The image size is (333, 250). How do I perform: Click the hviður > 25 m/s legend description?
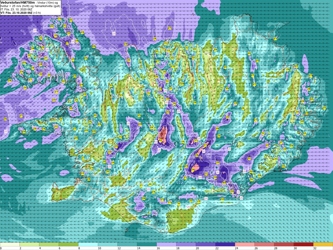[x=30, y=6]
